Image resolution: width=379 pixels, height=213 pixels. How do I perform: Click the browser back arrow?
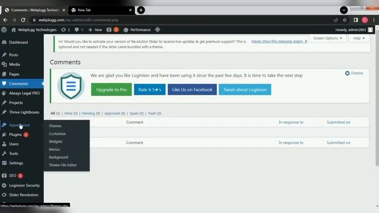coord(5,20)
